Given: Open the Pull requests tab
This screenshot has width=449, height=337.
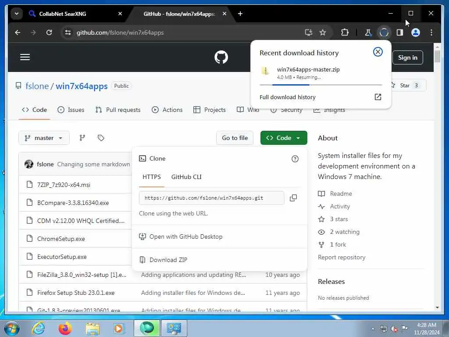Looking at the screenshot, I should click(118, 110).
